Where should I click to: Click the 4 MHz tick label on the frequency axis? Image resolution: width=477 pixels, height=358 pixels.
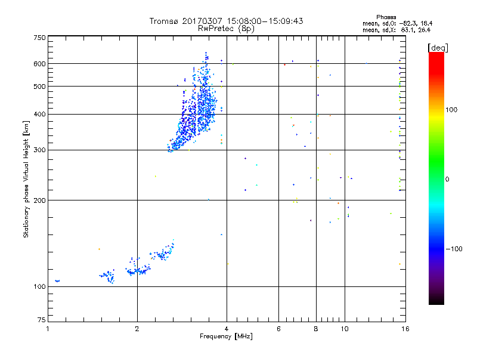(x=227, y=329)
